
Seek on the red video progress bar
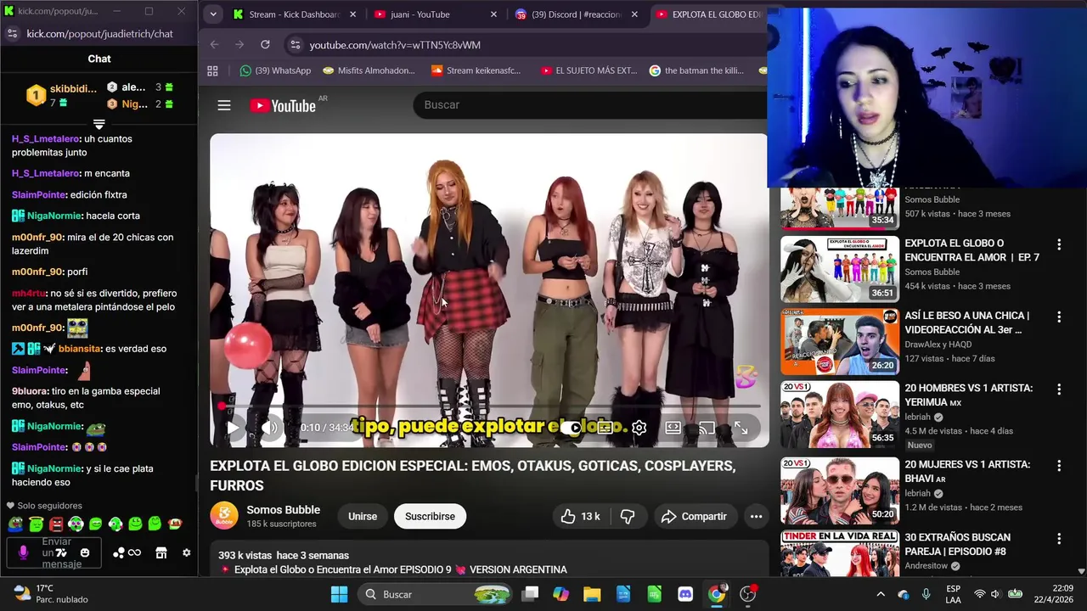pyautogui.click(x=490, y=406)
